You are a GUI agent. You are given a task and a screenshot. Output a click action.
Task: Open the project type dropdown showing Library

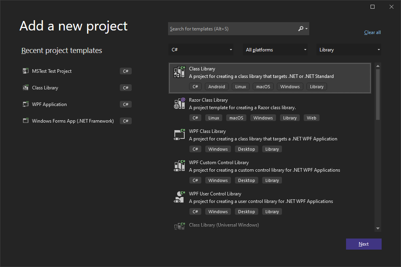click(348, 49)
